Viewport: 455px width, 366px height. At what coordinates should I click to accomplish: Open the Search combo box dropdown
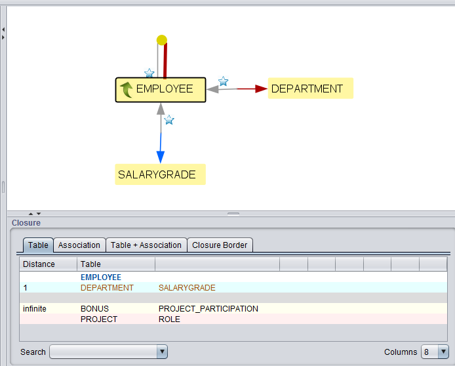point(162,352)
